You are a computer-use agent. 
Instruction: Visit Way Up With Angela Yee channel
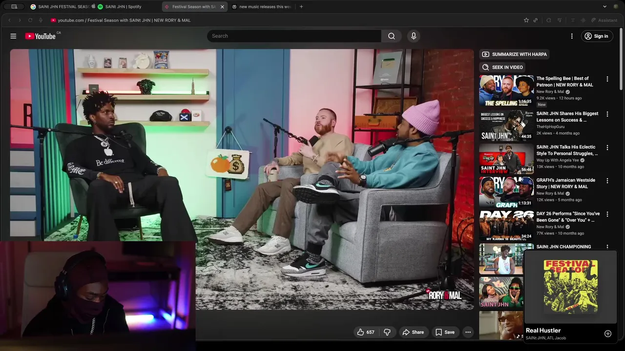click(x=558, y=160)
